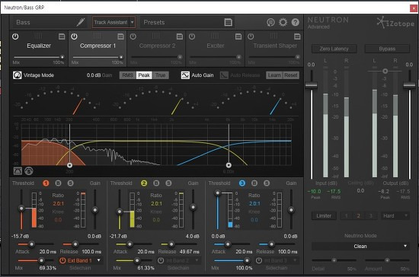Click the circular S icon below the graph

coord(29,170)
